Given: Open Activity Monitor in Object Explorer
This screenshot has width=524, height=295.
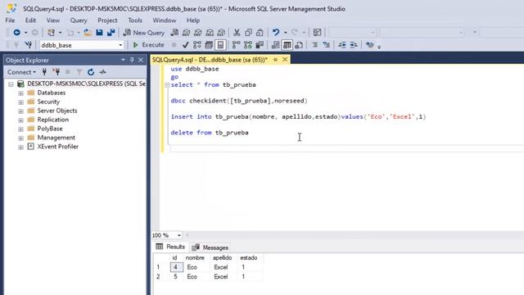Looking at the screenshot, I should (x=102, y=72).
